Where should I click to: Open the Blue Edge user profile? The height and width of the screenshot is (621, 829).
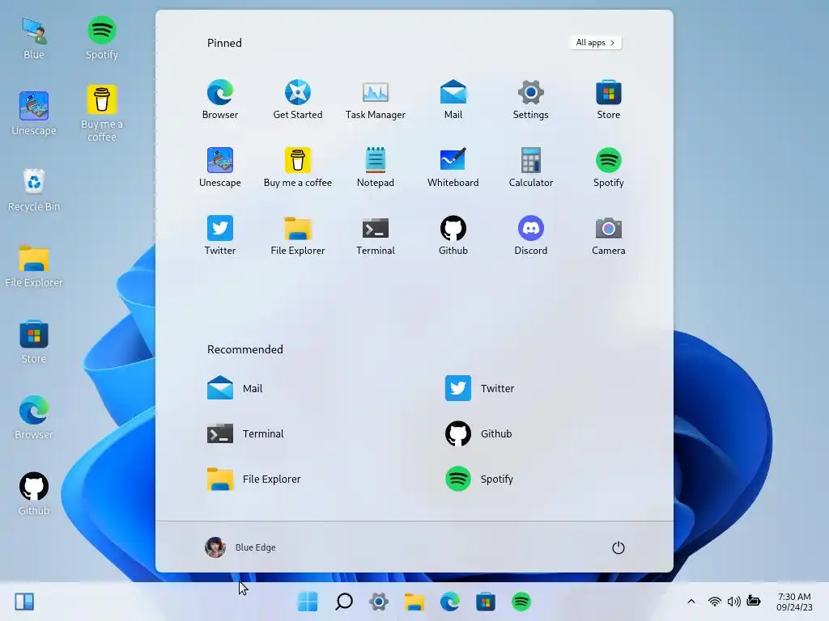click(240, 547)
